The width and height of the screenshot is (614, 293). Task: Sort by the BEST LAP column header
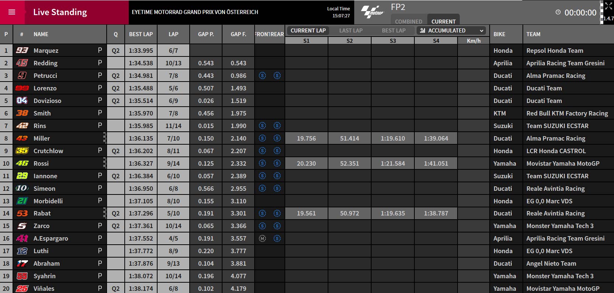click(141, 34)
